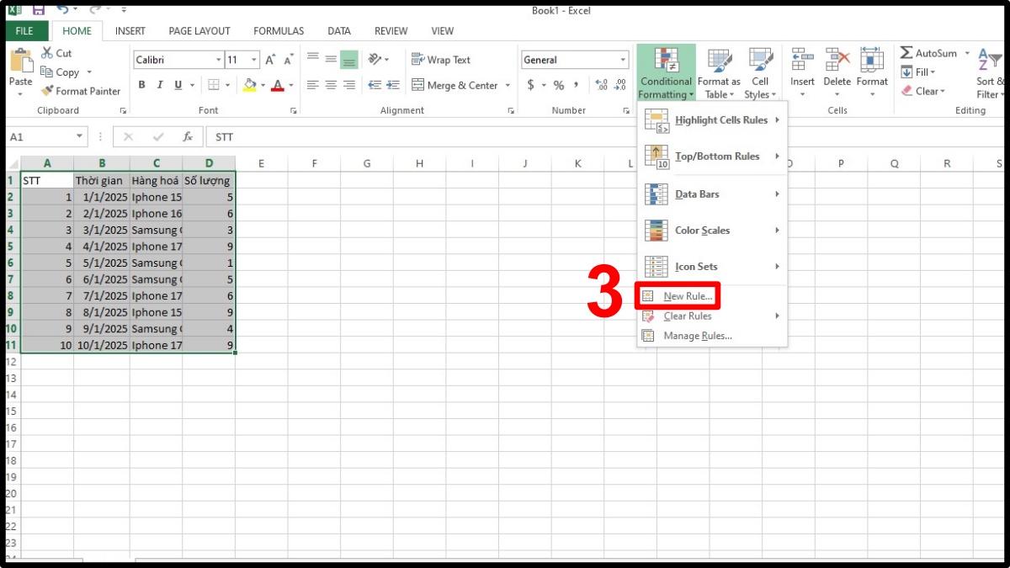Open the FILE backstage button
This screenshot has width=1010, height=568.
pyautogui.click(x=24, y=31)
